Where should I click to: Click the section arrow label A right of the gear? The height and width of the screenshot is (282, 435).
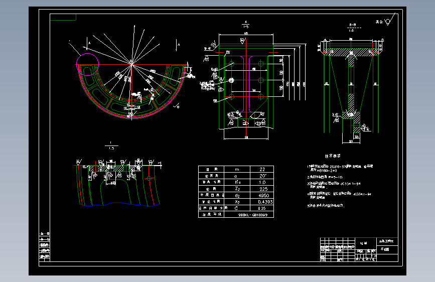click(179, 45)
